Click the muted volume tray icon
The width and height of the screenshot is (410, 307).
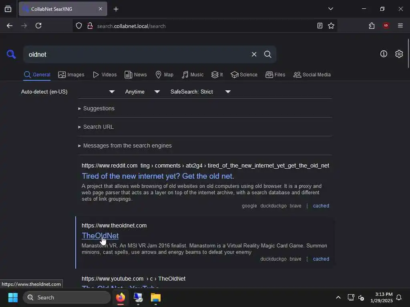point(361,297)
